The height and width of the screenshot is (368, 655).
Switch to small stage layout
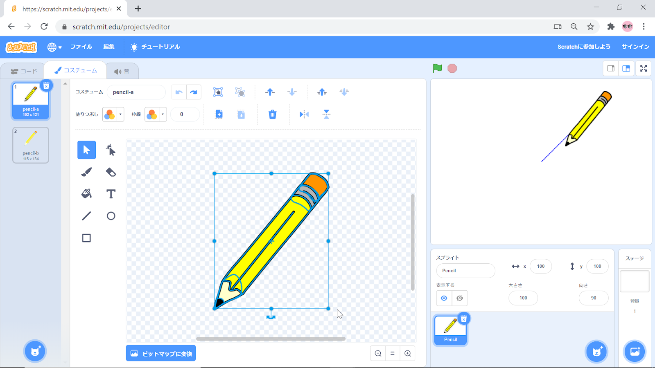coord(611,68)
